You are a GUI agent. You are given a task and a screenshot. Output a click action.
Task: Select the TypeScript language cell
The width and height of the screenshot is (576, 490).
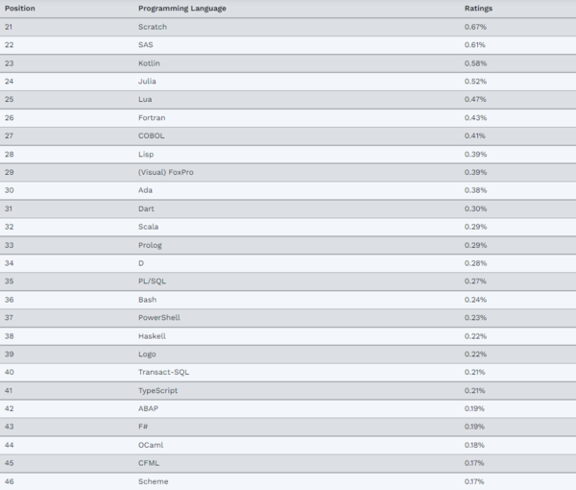158,390
